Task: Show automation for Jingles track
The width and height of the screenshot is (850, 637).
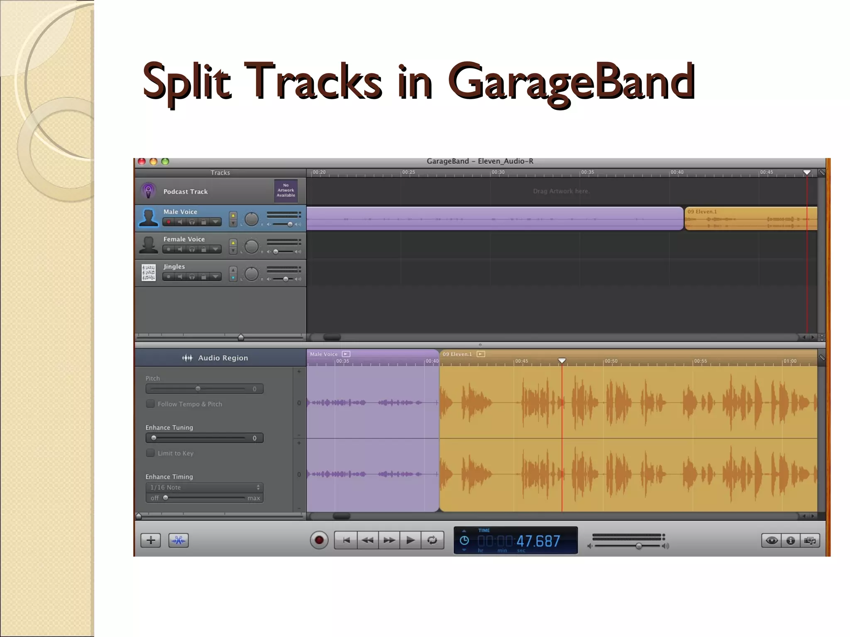Action: point(215,277)
